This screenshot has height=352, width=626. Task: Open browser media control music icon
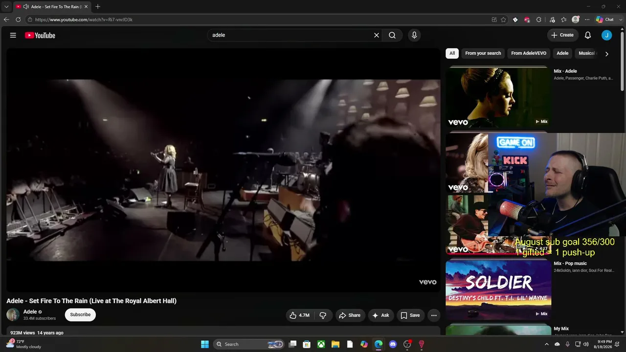[x=552, y=20]
